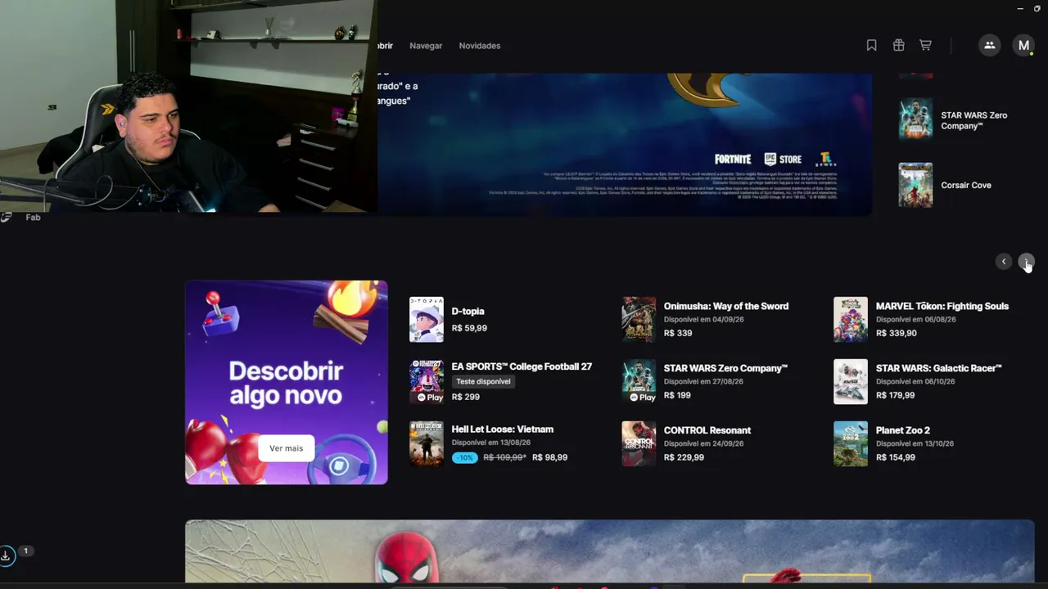Click the Disponível em 06/10/26 release date
This screenshot has width=1048, height=589.
tap(915, 381)
